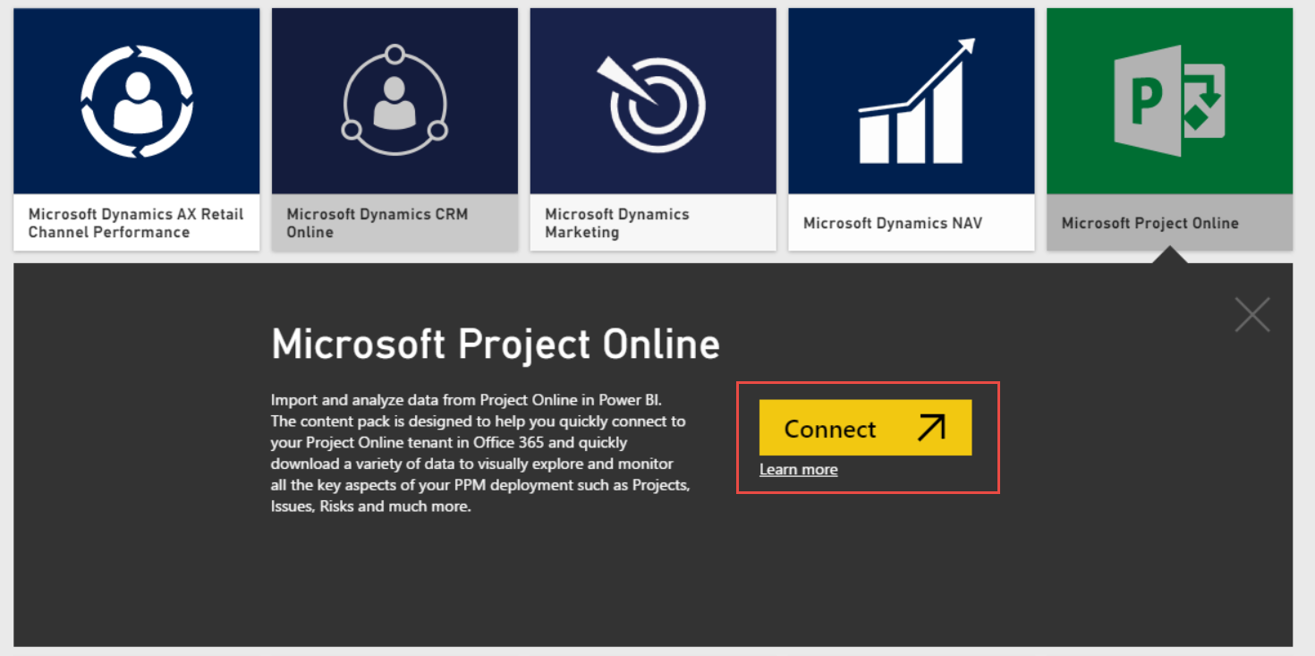Click the AX Retail Channel Performance caption
The width and height of the screenshot is (1315, 656).
[135, 222]
